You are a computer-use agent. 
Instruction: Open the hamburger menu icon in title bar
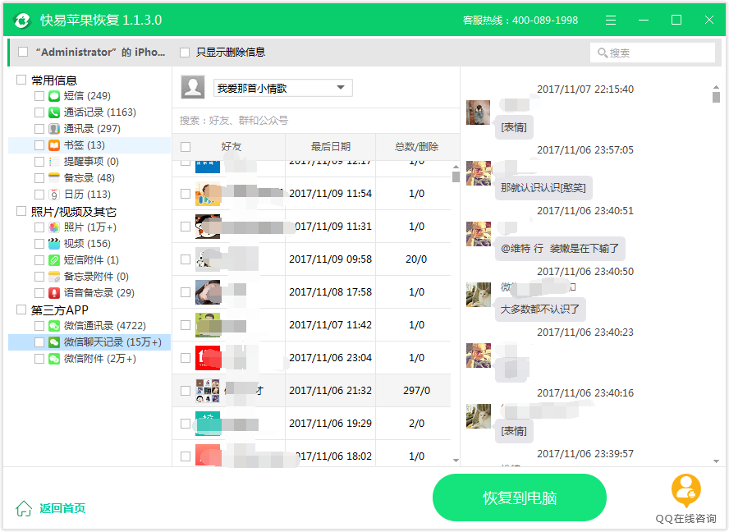611,20
